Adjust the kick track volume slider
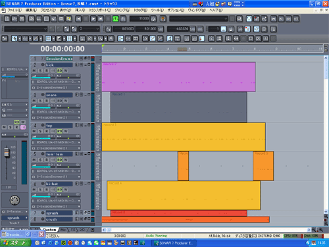The height and width of the screenshot is (247, 329). pos(44,76)
